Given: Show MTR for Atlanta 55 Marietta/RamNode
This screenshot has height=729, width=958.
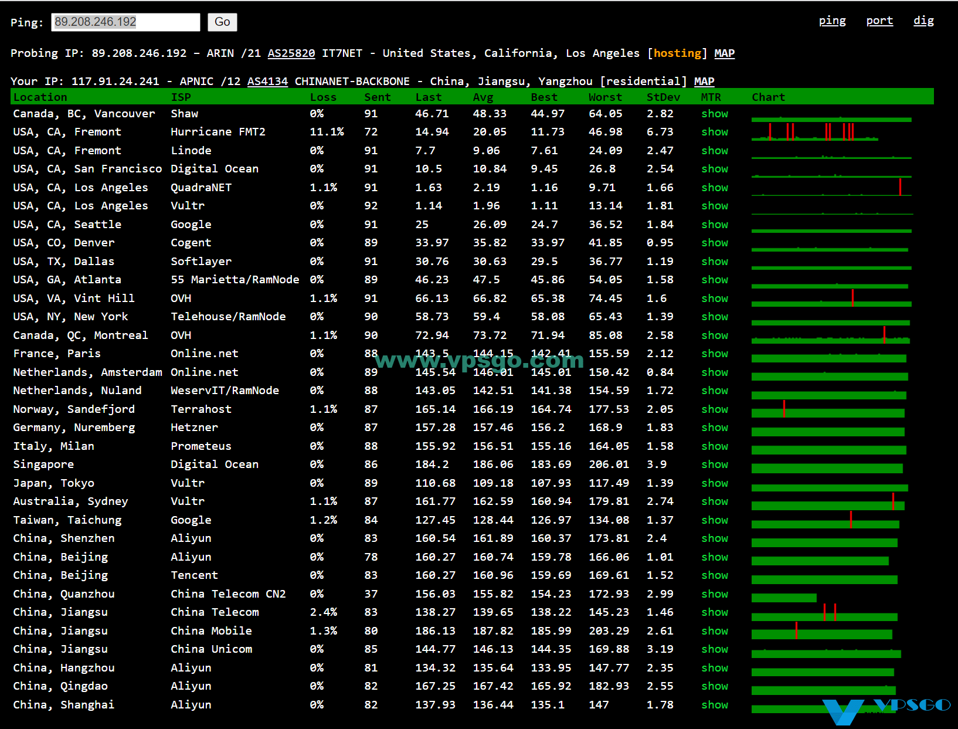Looking at the screenshot, I should click(x=715, y=280).
